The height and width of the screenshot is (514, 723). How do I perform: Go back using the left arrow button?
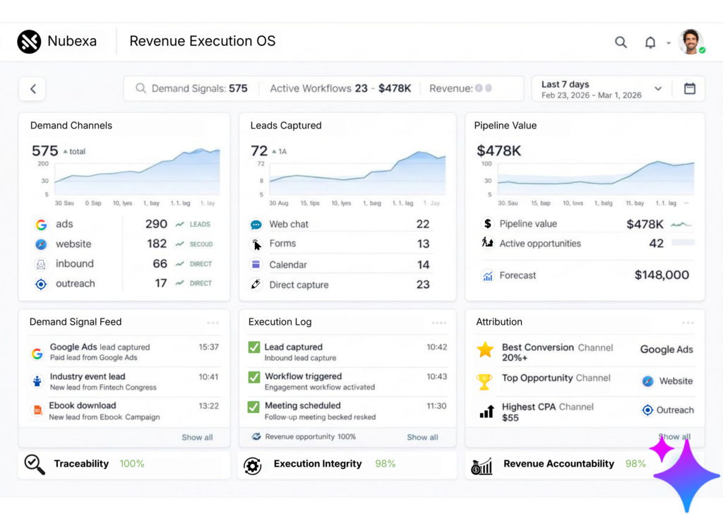point(32,89)
